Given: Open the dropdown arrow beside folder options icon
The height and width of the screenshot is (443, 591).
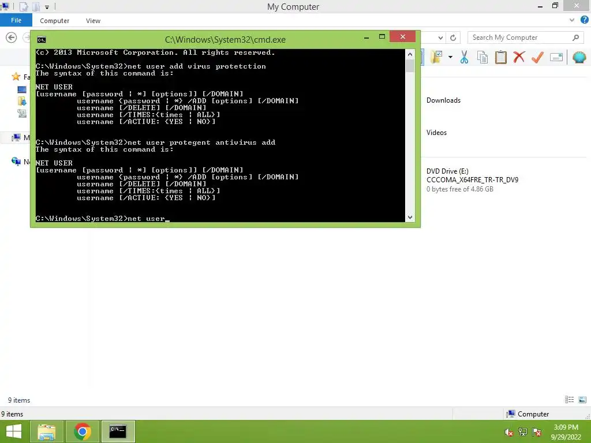Looking at the screenshot, I should (x=450, y=57).
